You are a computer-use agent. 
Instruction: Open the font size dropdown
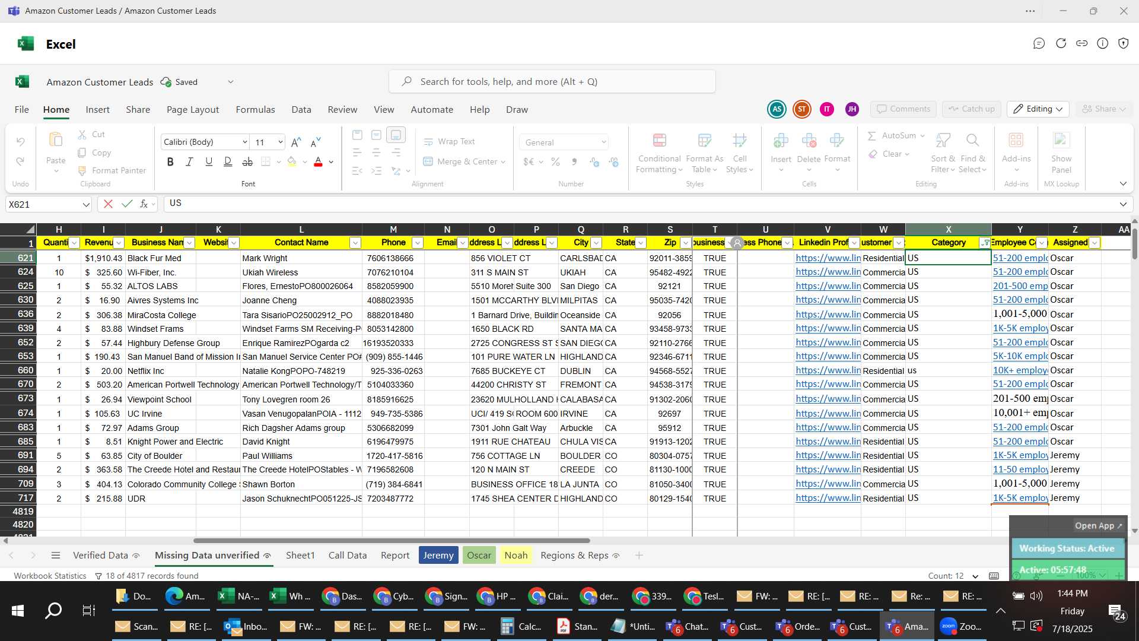(x=280, y=142)
